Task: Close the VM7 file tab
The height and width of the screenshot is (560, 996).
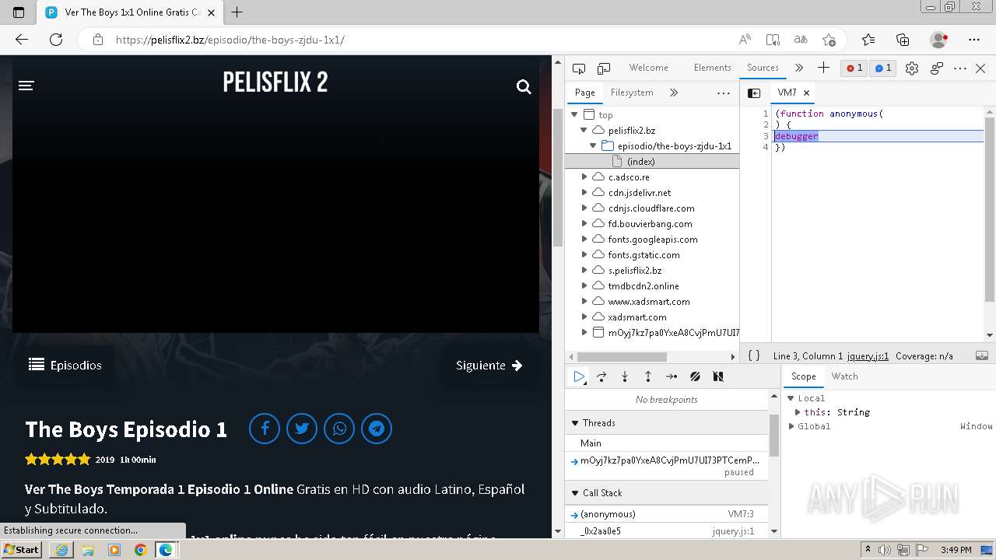Action: click(x=806, y=93)
